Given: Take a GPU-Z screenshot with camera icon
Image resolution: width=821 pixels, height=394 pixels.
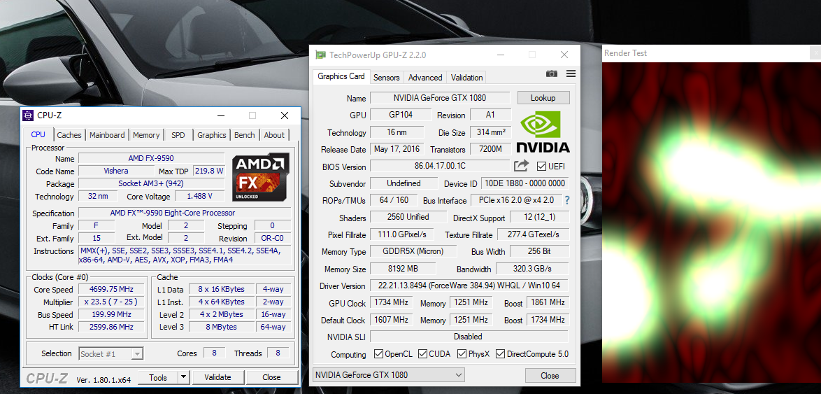Looking at the screenshot, I should (551, 74).
